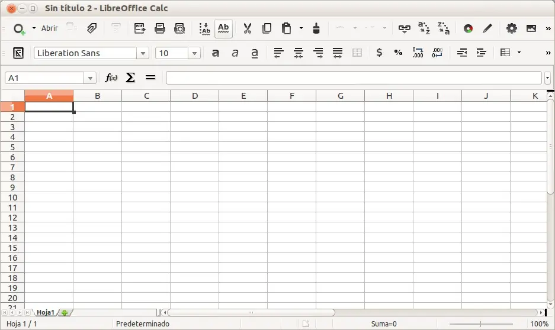Click the vertical scrollbar thumb

[x=550, y=146]
